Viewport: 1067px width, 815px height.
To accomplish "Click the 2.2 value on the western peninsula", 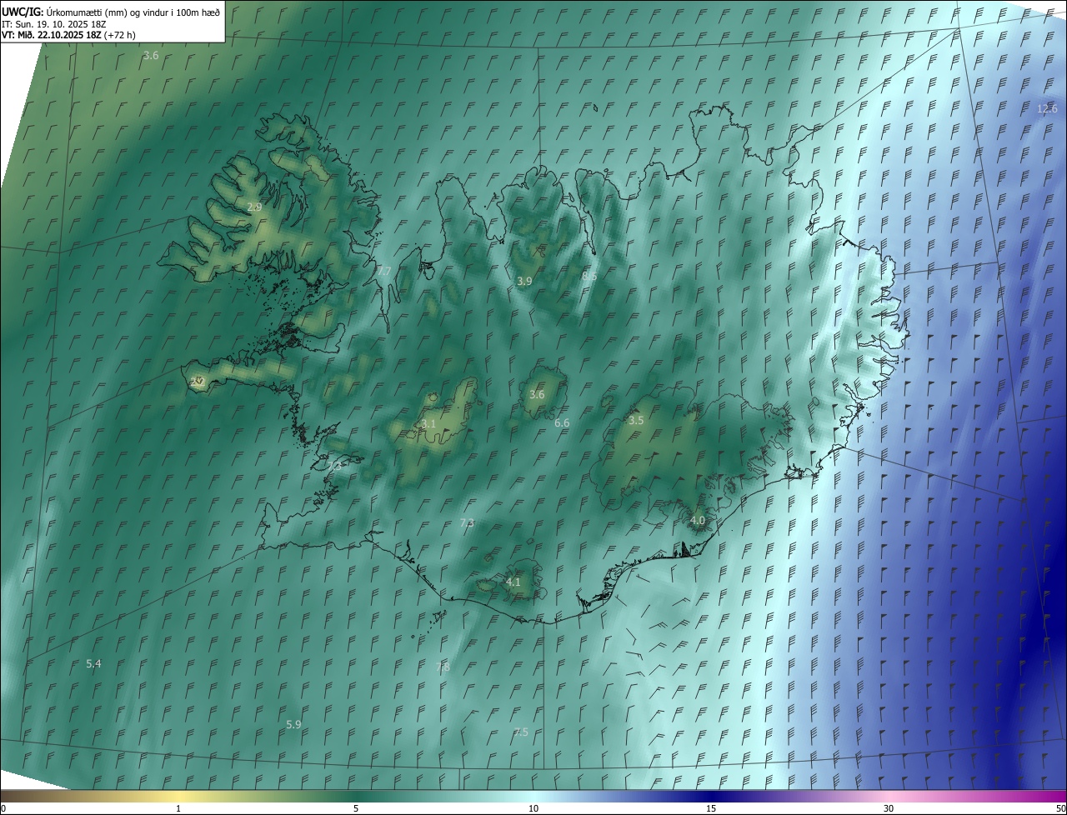I will [198, 382].
